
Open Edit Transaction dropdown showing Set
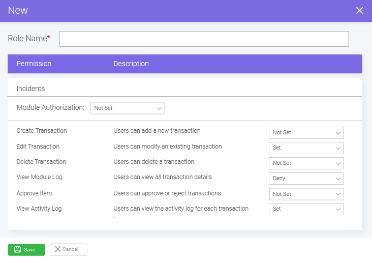[x=306, y=148]
